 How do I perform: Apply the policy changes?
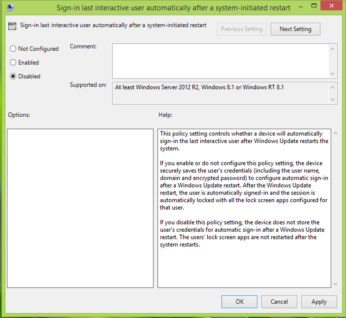point(319,301)
